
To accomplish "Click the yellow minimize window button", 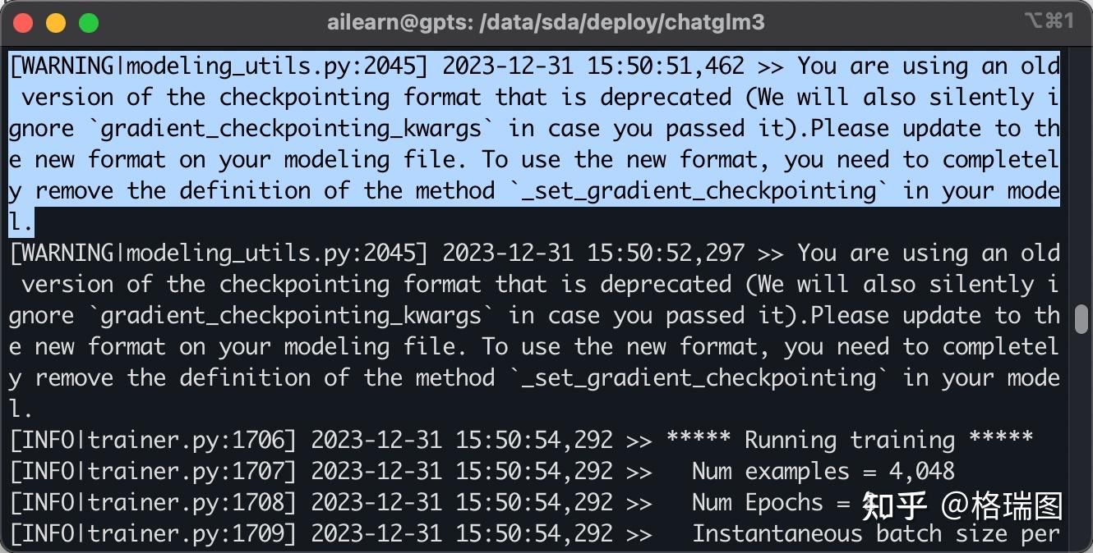I will [x=56, y=23].
